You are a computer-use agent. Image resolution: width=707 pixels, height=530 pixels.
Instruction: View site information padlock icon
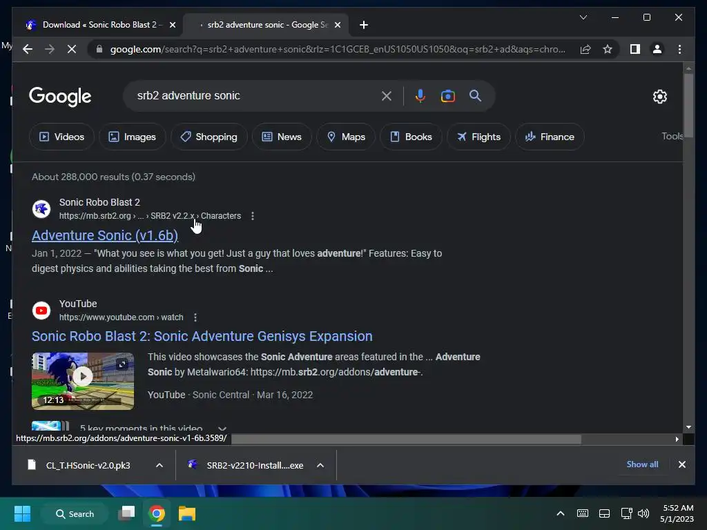click(99, 49)
